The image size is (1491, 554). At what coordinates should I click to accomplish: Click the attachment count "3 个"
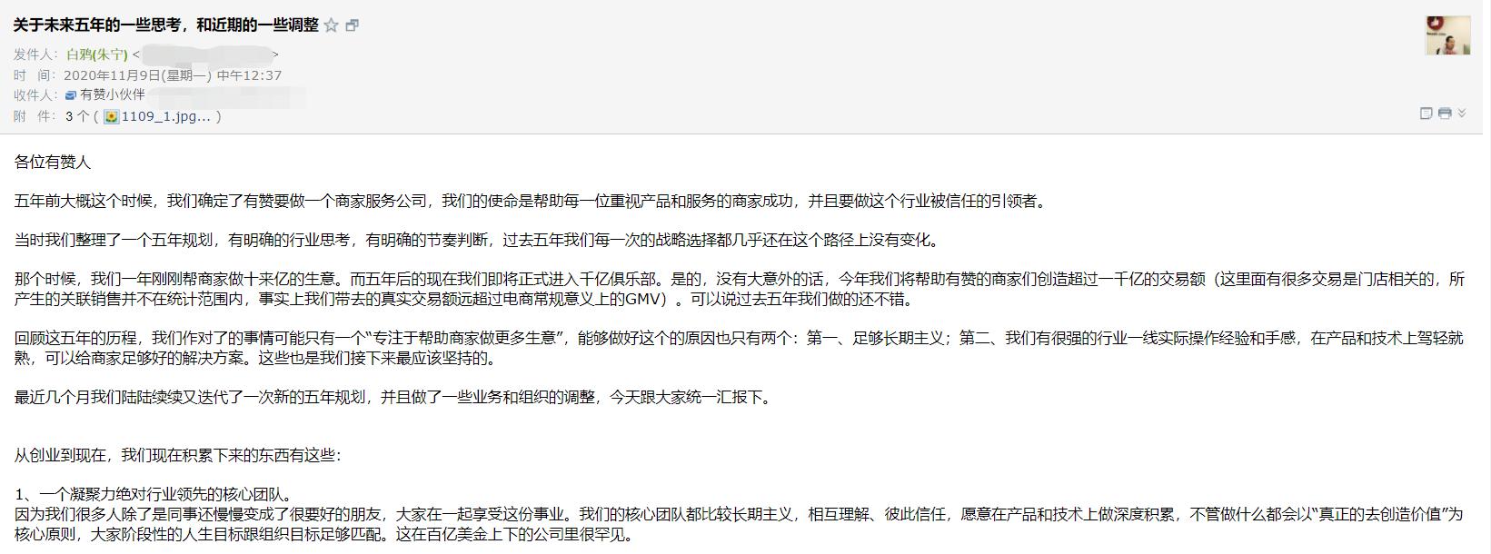pos(77,116)
